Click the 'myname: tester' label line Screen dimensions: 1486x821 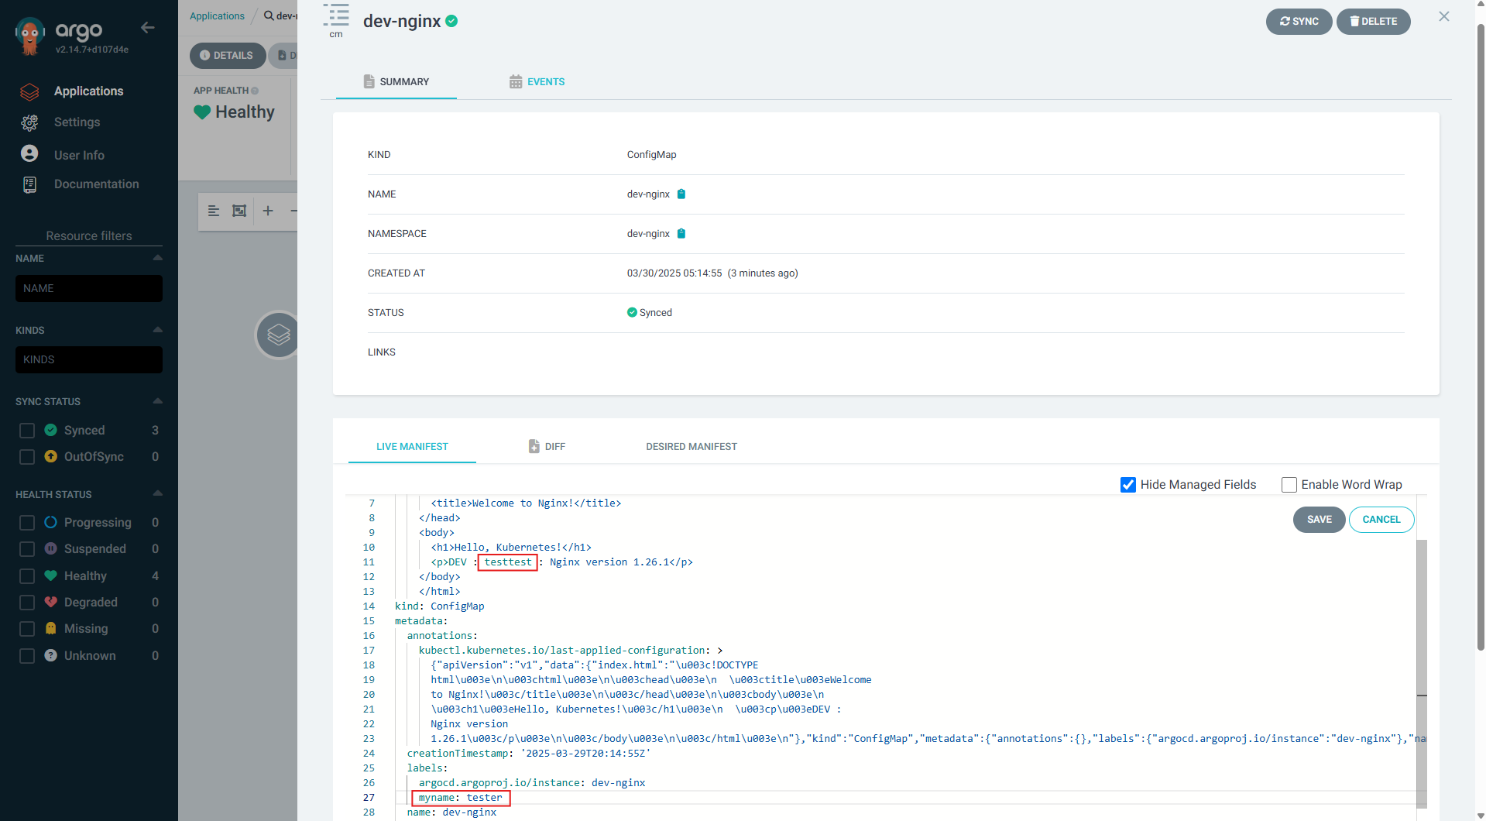[460, 798]
